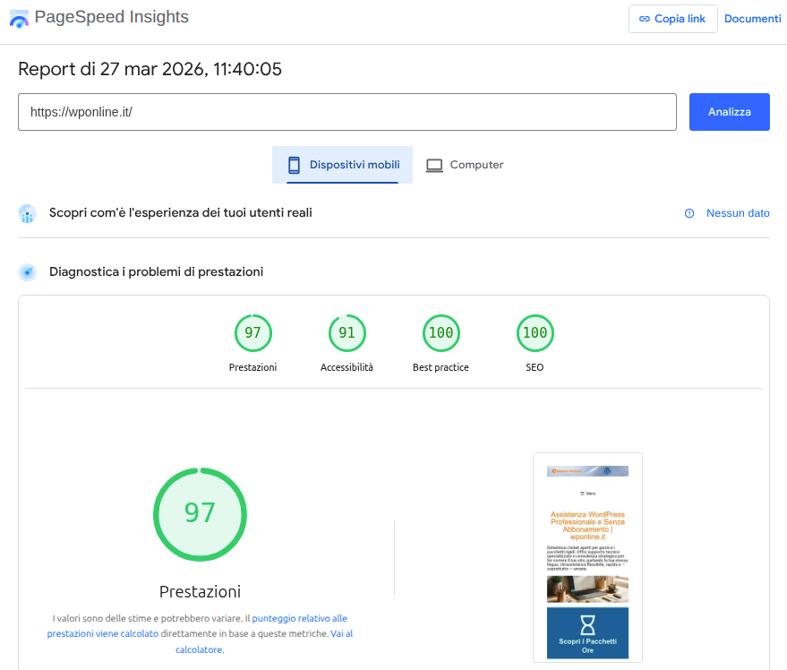The height and width of the screenshot is (670, 787).
Task: Select the Best practice score 100 gauge
Action: click(x=441, y=334)
